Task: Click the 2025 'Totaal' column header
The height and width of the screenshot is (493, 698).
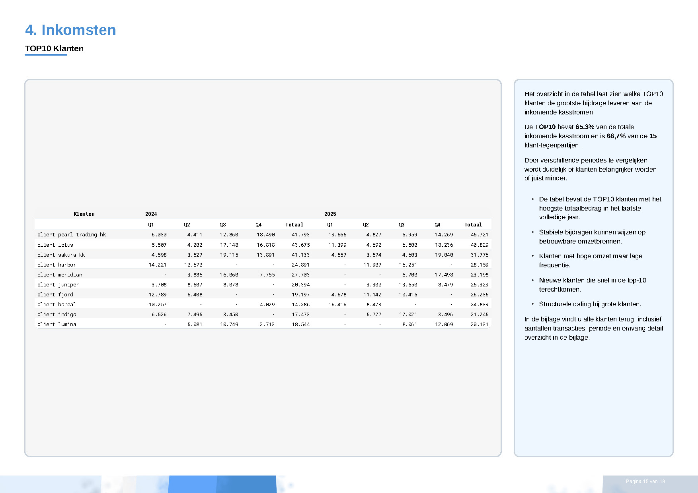Action: pos(473,224)
